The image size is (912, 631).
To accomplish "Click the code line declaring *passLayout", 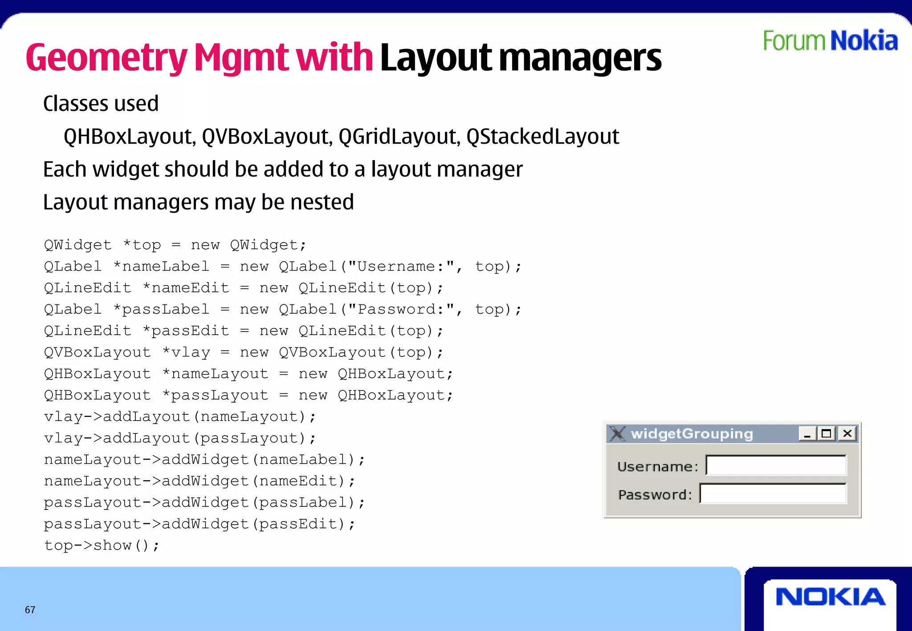I will 248,395.
